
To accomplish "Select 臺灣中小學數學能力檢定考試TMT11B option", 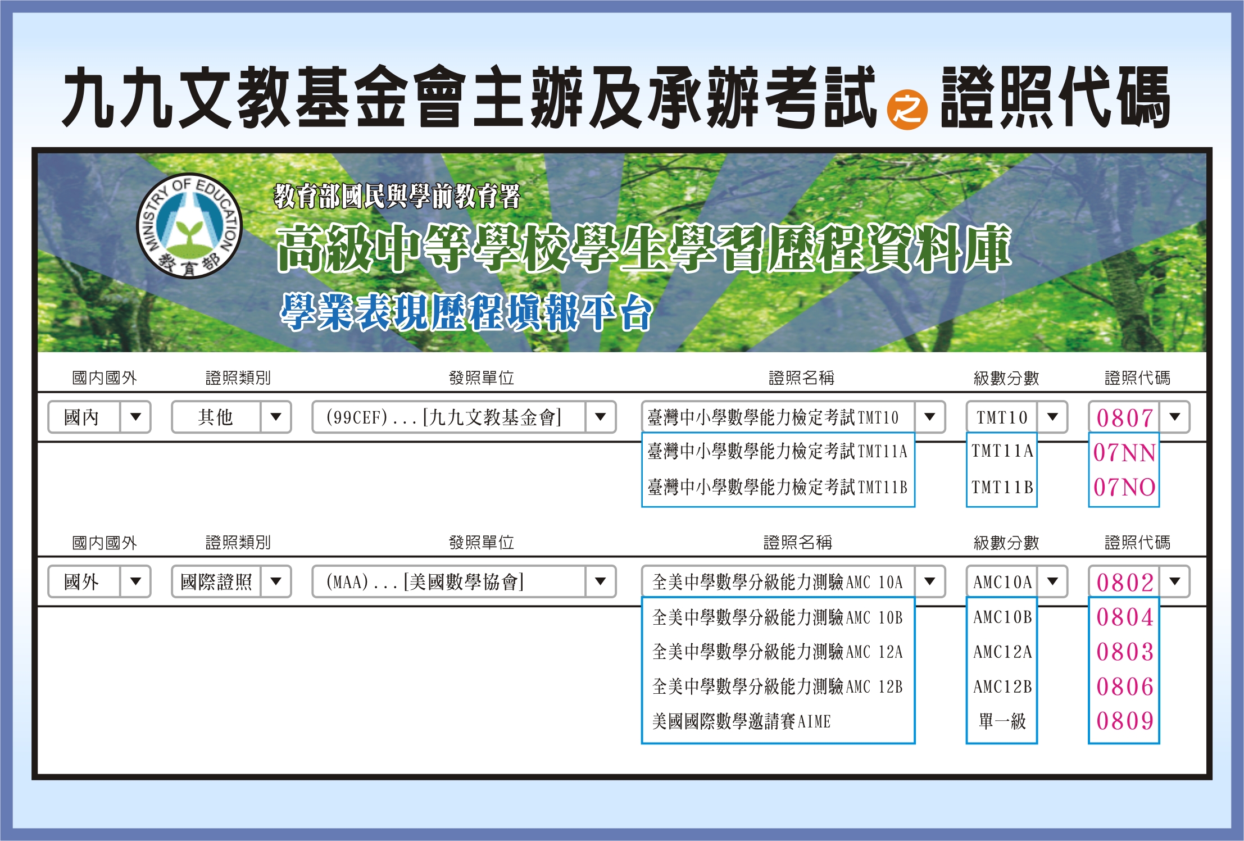I will coord(778,487).
